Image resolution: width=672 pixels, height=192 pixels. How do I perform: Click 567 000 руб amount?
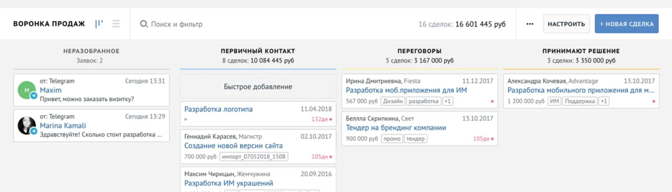coord(362,101)
